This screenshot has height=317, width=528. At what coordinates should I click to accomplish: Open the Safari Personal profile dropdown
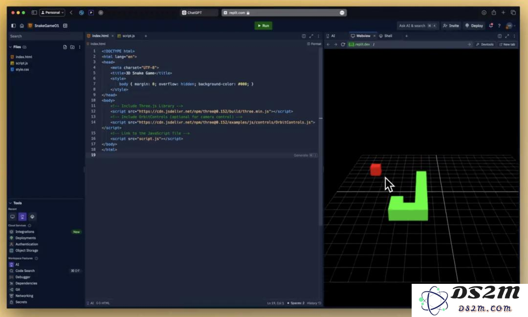pos(52,12)
